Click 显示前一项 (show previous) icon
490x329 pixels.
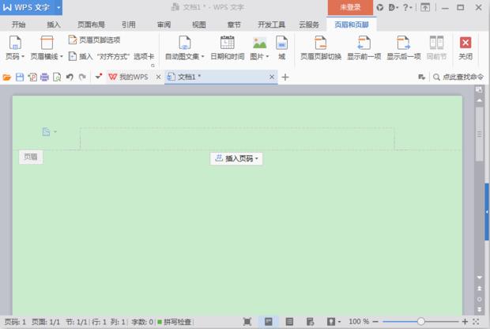coord(364,47)
